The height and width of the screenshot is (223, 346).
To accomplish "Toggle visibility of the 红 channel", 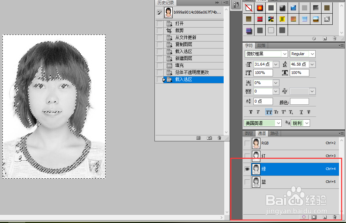I will [247, 156].
